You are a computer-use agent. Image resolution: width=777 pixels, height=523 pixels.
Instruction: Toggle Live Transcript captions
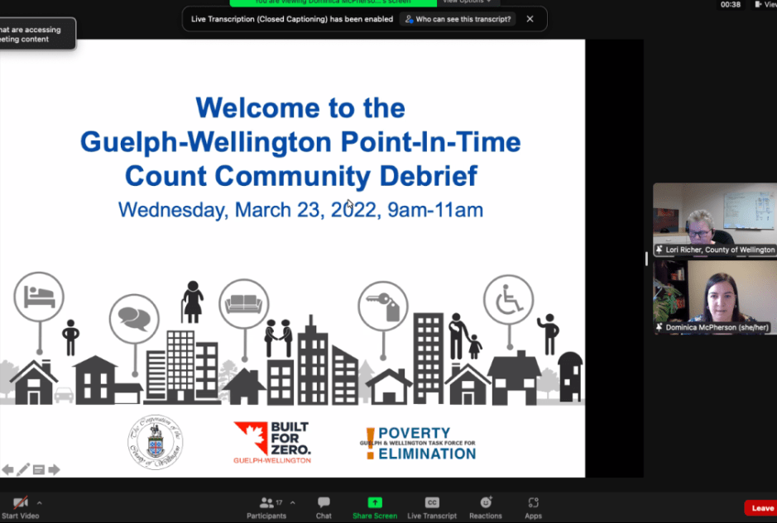(x=431, y=506)
